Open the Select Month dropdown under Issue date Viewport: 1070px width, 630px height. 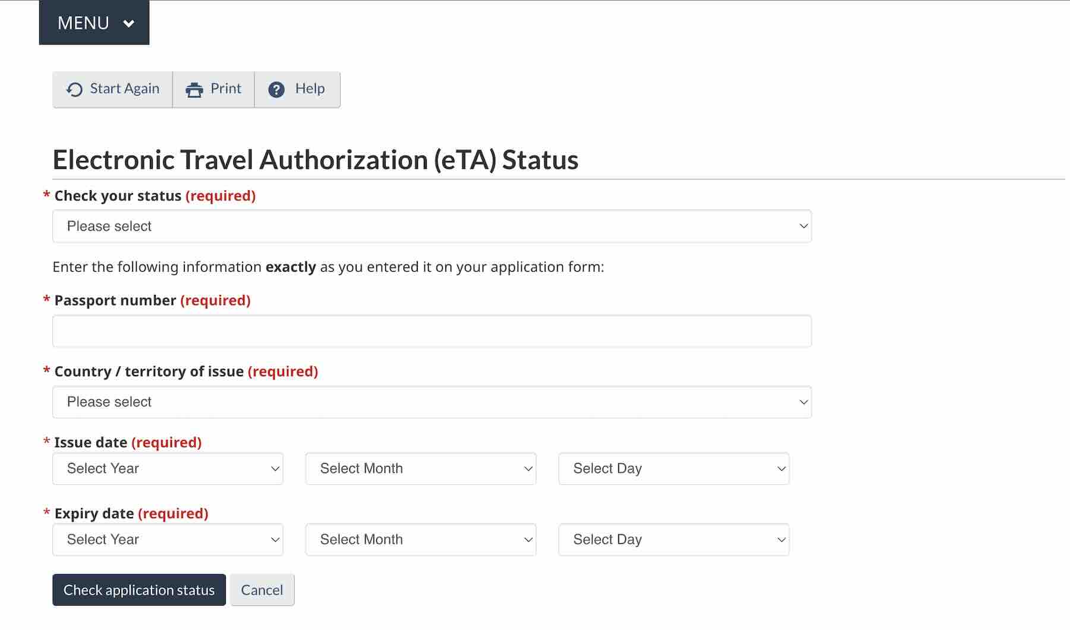[x=420, y=468]
